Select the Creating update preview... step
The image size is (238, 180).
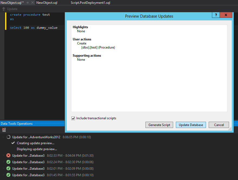tap(36, 143)
